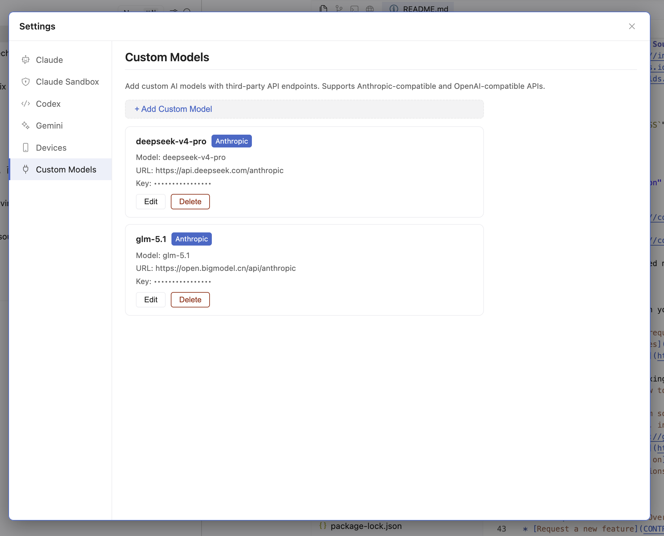Delete the deepseek-v4-pro model
The image size is (664, 536).
(190, 202)
